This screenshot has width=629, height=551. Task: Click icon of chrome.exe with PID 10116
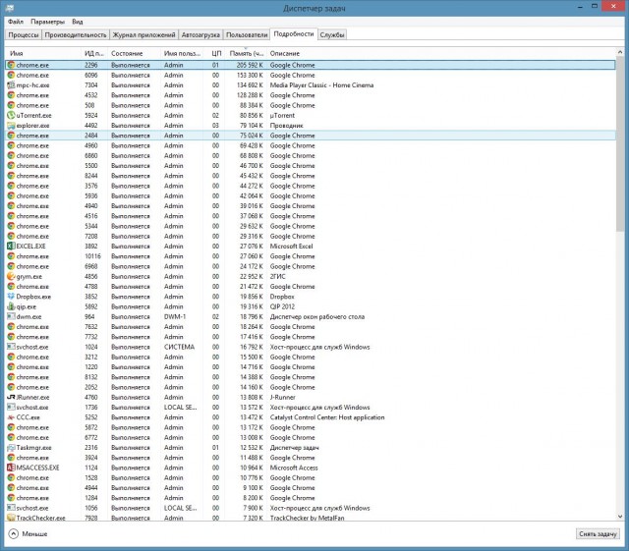pyautogui.click(x=11, y=256)
